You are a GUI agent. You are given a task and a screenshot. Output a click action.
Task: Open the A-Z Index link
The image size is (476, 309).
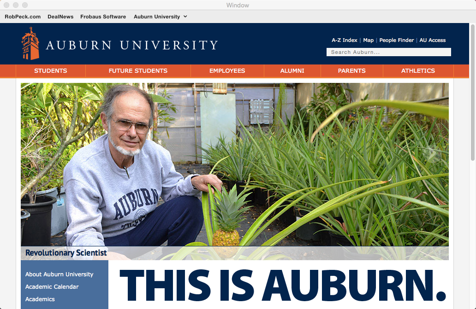[x=344, y=40]
